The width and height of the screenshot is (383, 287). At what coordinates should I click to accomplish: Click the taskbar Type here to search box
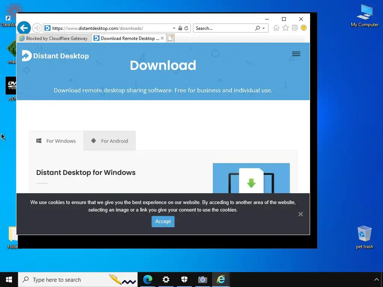point(78,280)
